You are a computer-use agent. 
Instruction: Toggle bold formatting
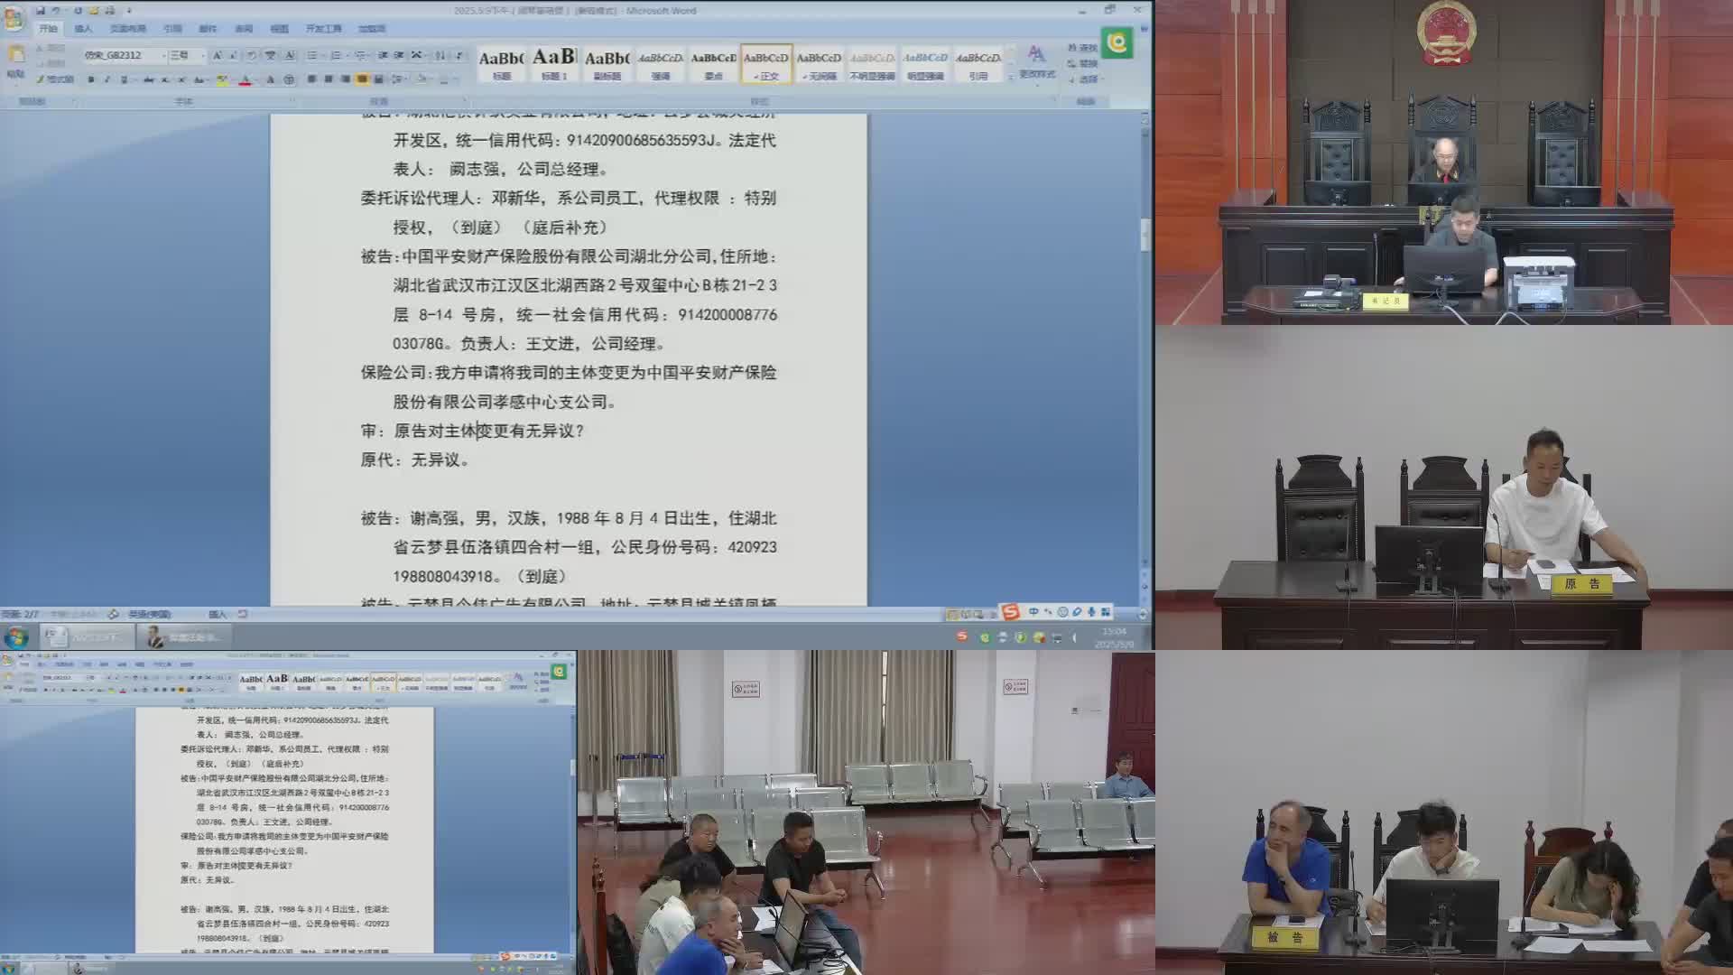91,79
